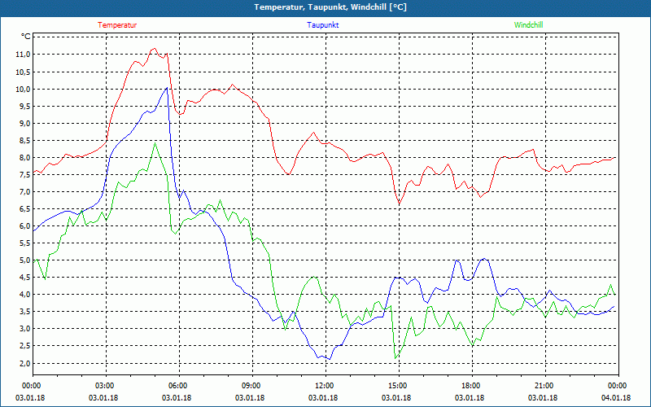Viewport: 651px width, 407px height.
Task: Click the 11,0 y-axis value
Action: 23,55
